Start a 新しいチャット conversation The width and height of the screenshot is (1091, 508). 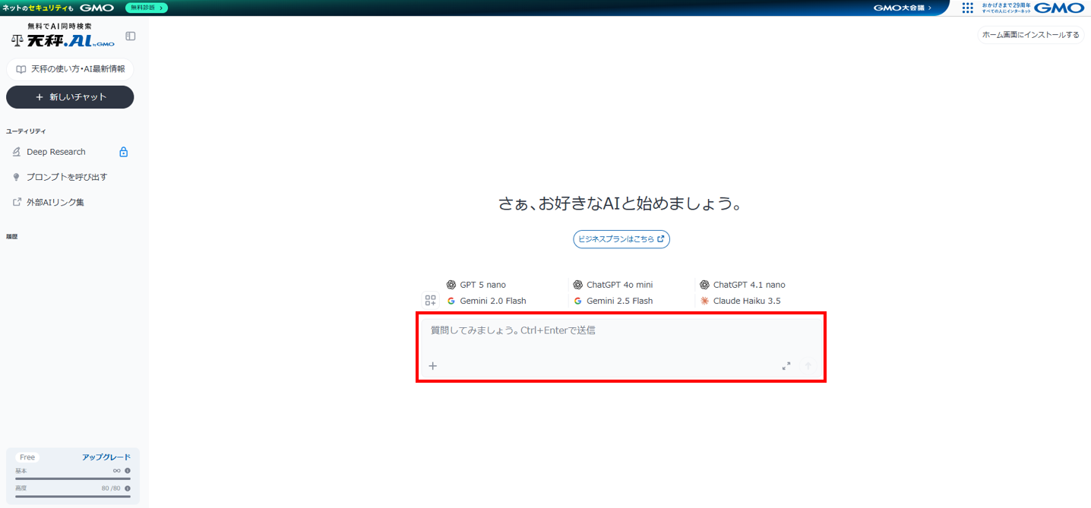[x=70, y=97]
